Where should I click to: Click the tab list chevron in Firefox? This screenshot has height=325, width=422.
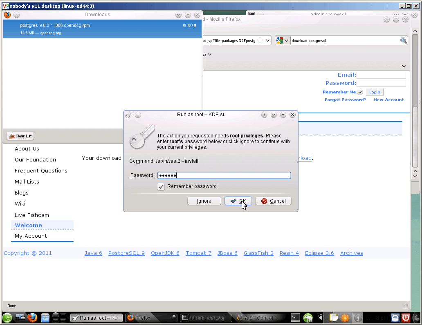pos(404,66)
